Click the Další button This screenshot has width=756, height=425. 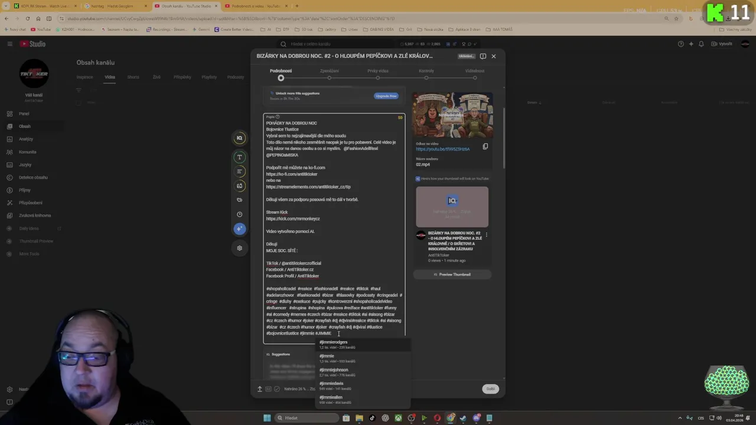pyautogui.click(x=490, y=389)
